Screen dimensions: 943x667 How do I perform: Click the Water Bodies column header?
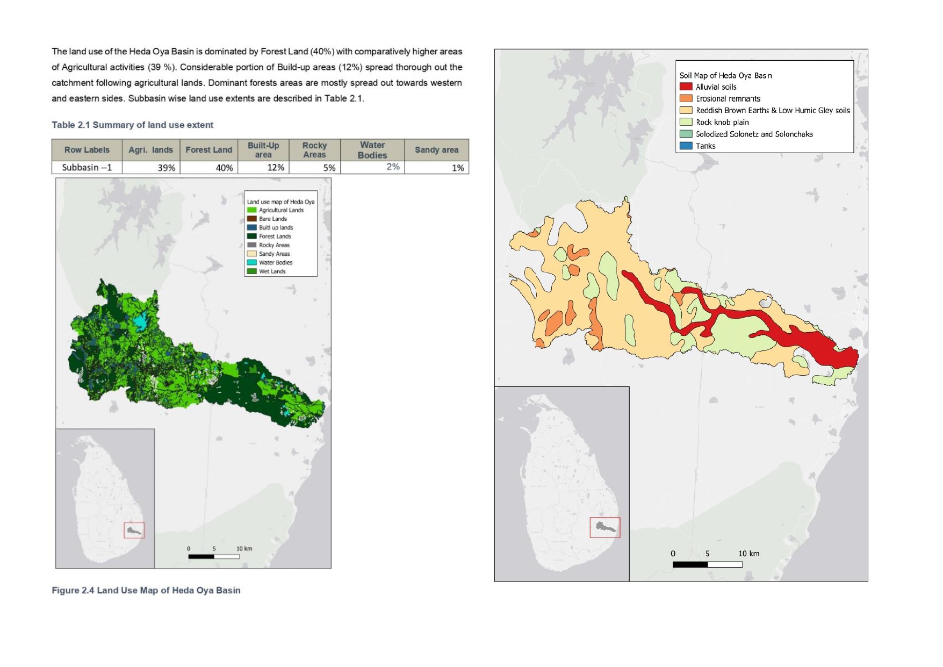pos(372,150)
